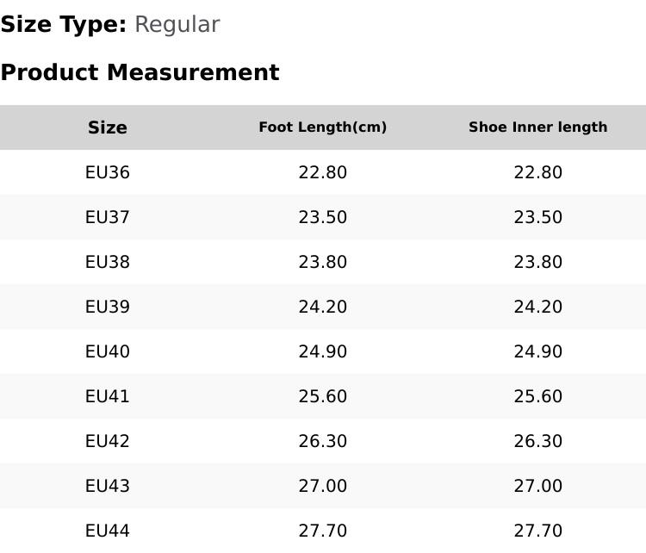The image size is (646, 553).
Task: Click the EU38 row size label
Action: point(108,262)
